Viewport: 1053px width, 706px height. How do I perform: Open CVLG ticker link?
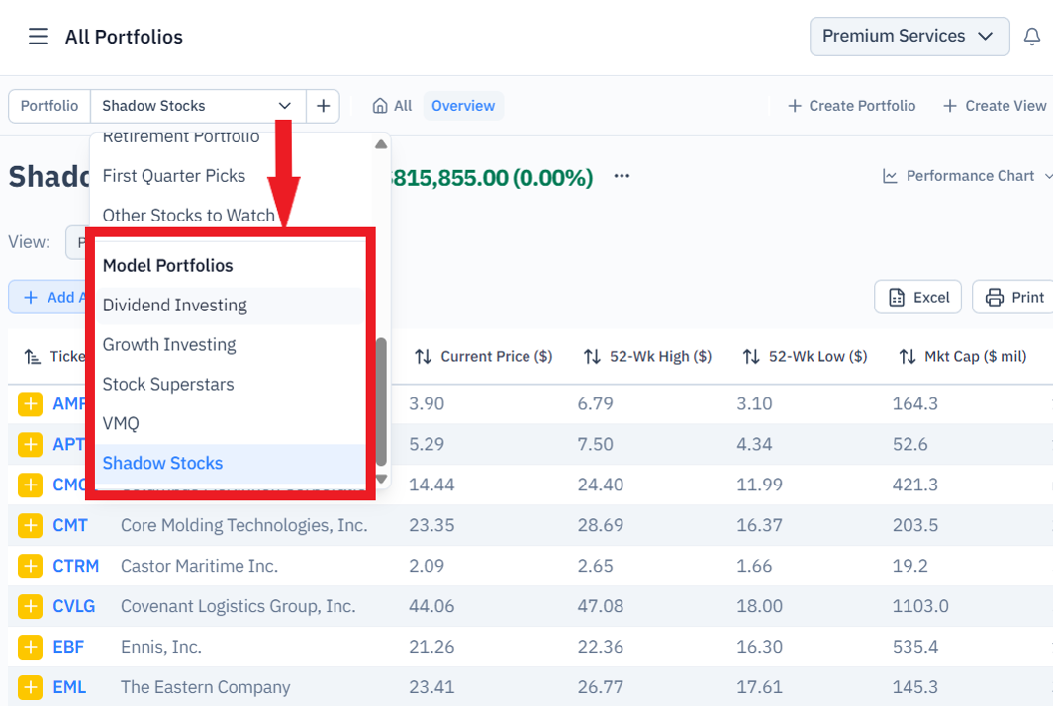coord(74,607)
